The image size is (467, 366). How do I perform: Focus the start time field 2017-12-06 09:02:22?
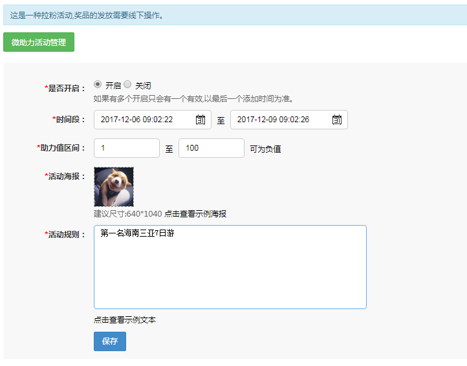click(x=153, y=120)
